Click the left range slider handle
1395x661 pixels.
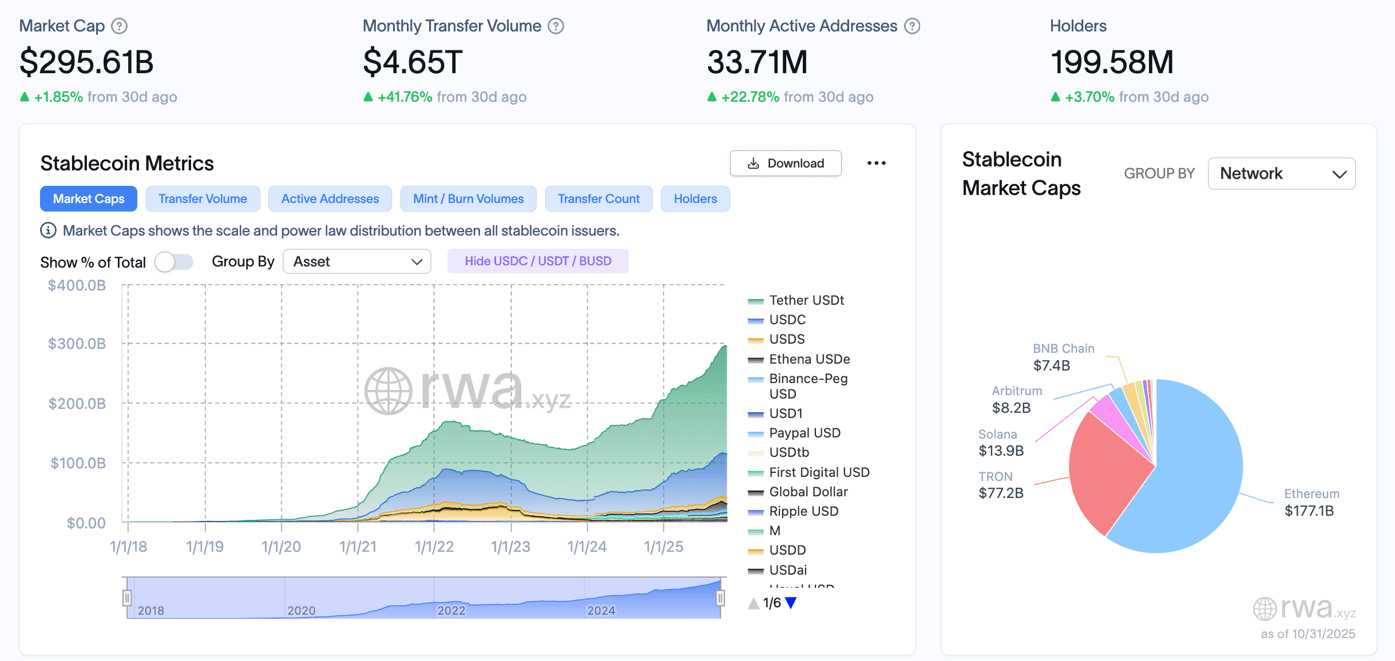click(x=127, y=598)
